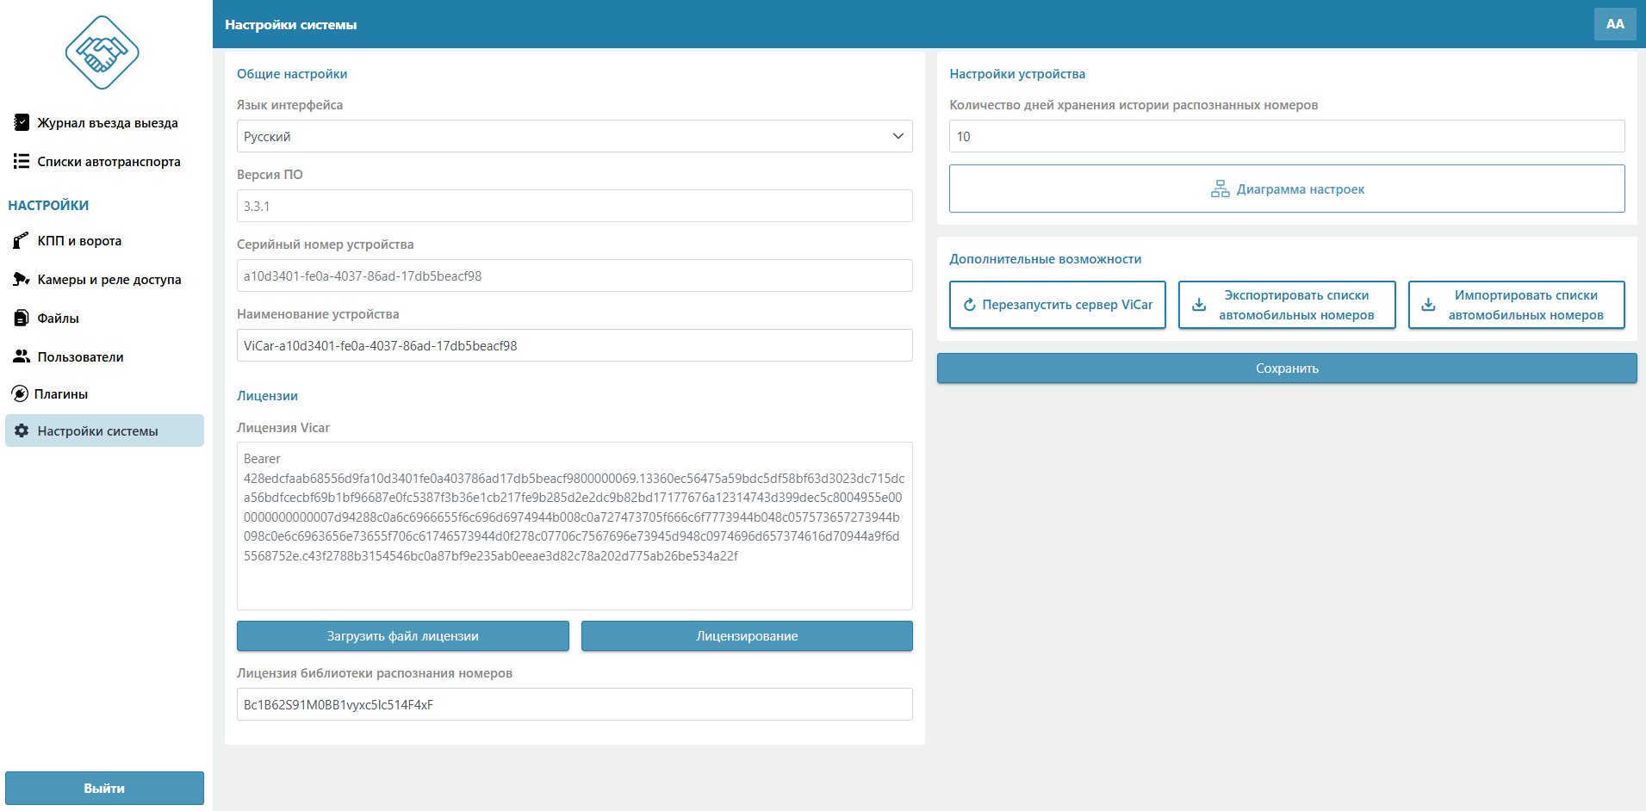The width and height of the screenshot is (1646, 811).
Task: Open the AA user menu
Action: (1614, 24)
